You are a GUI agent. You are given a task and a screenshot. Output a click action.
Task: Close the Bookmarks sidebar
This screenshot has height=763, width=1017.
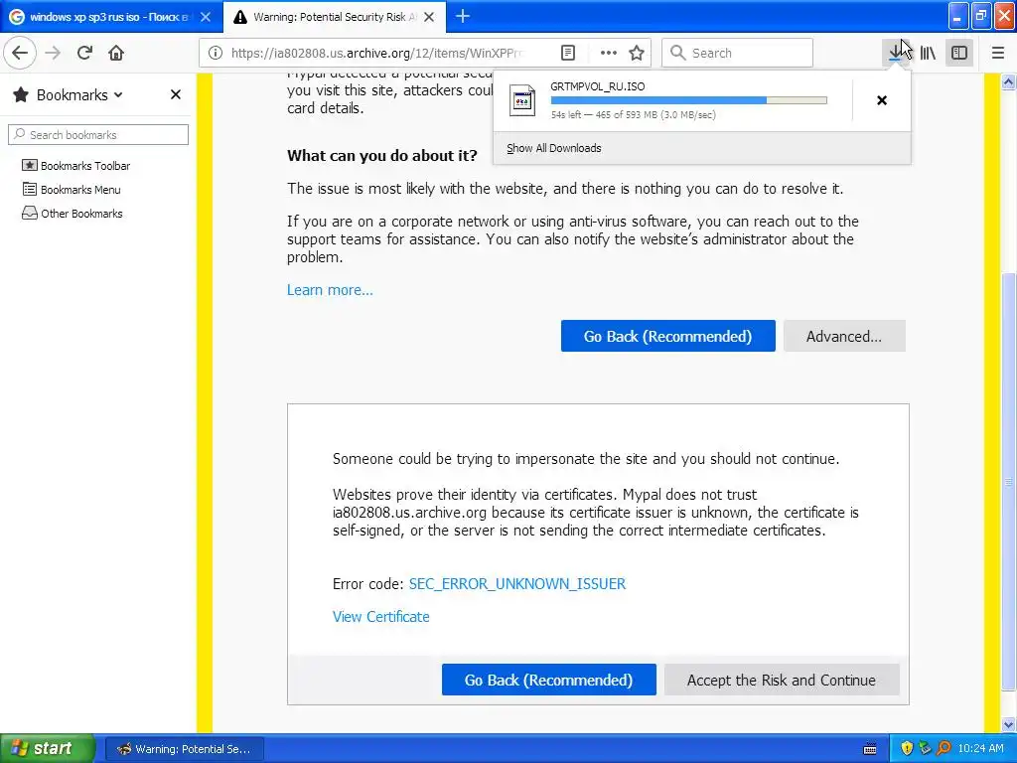175,94
